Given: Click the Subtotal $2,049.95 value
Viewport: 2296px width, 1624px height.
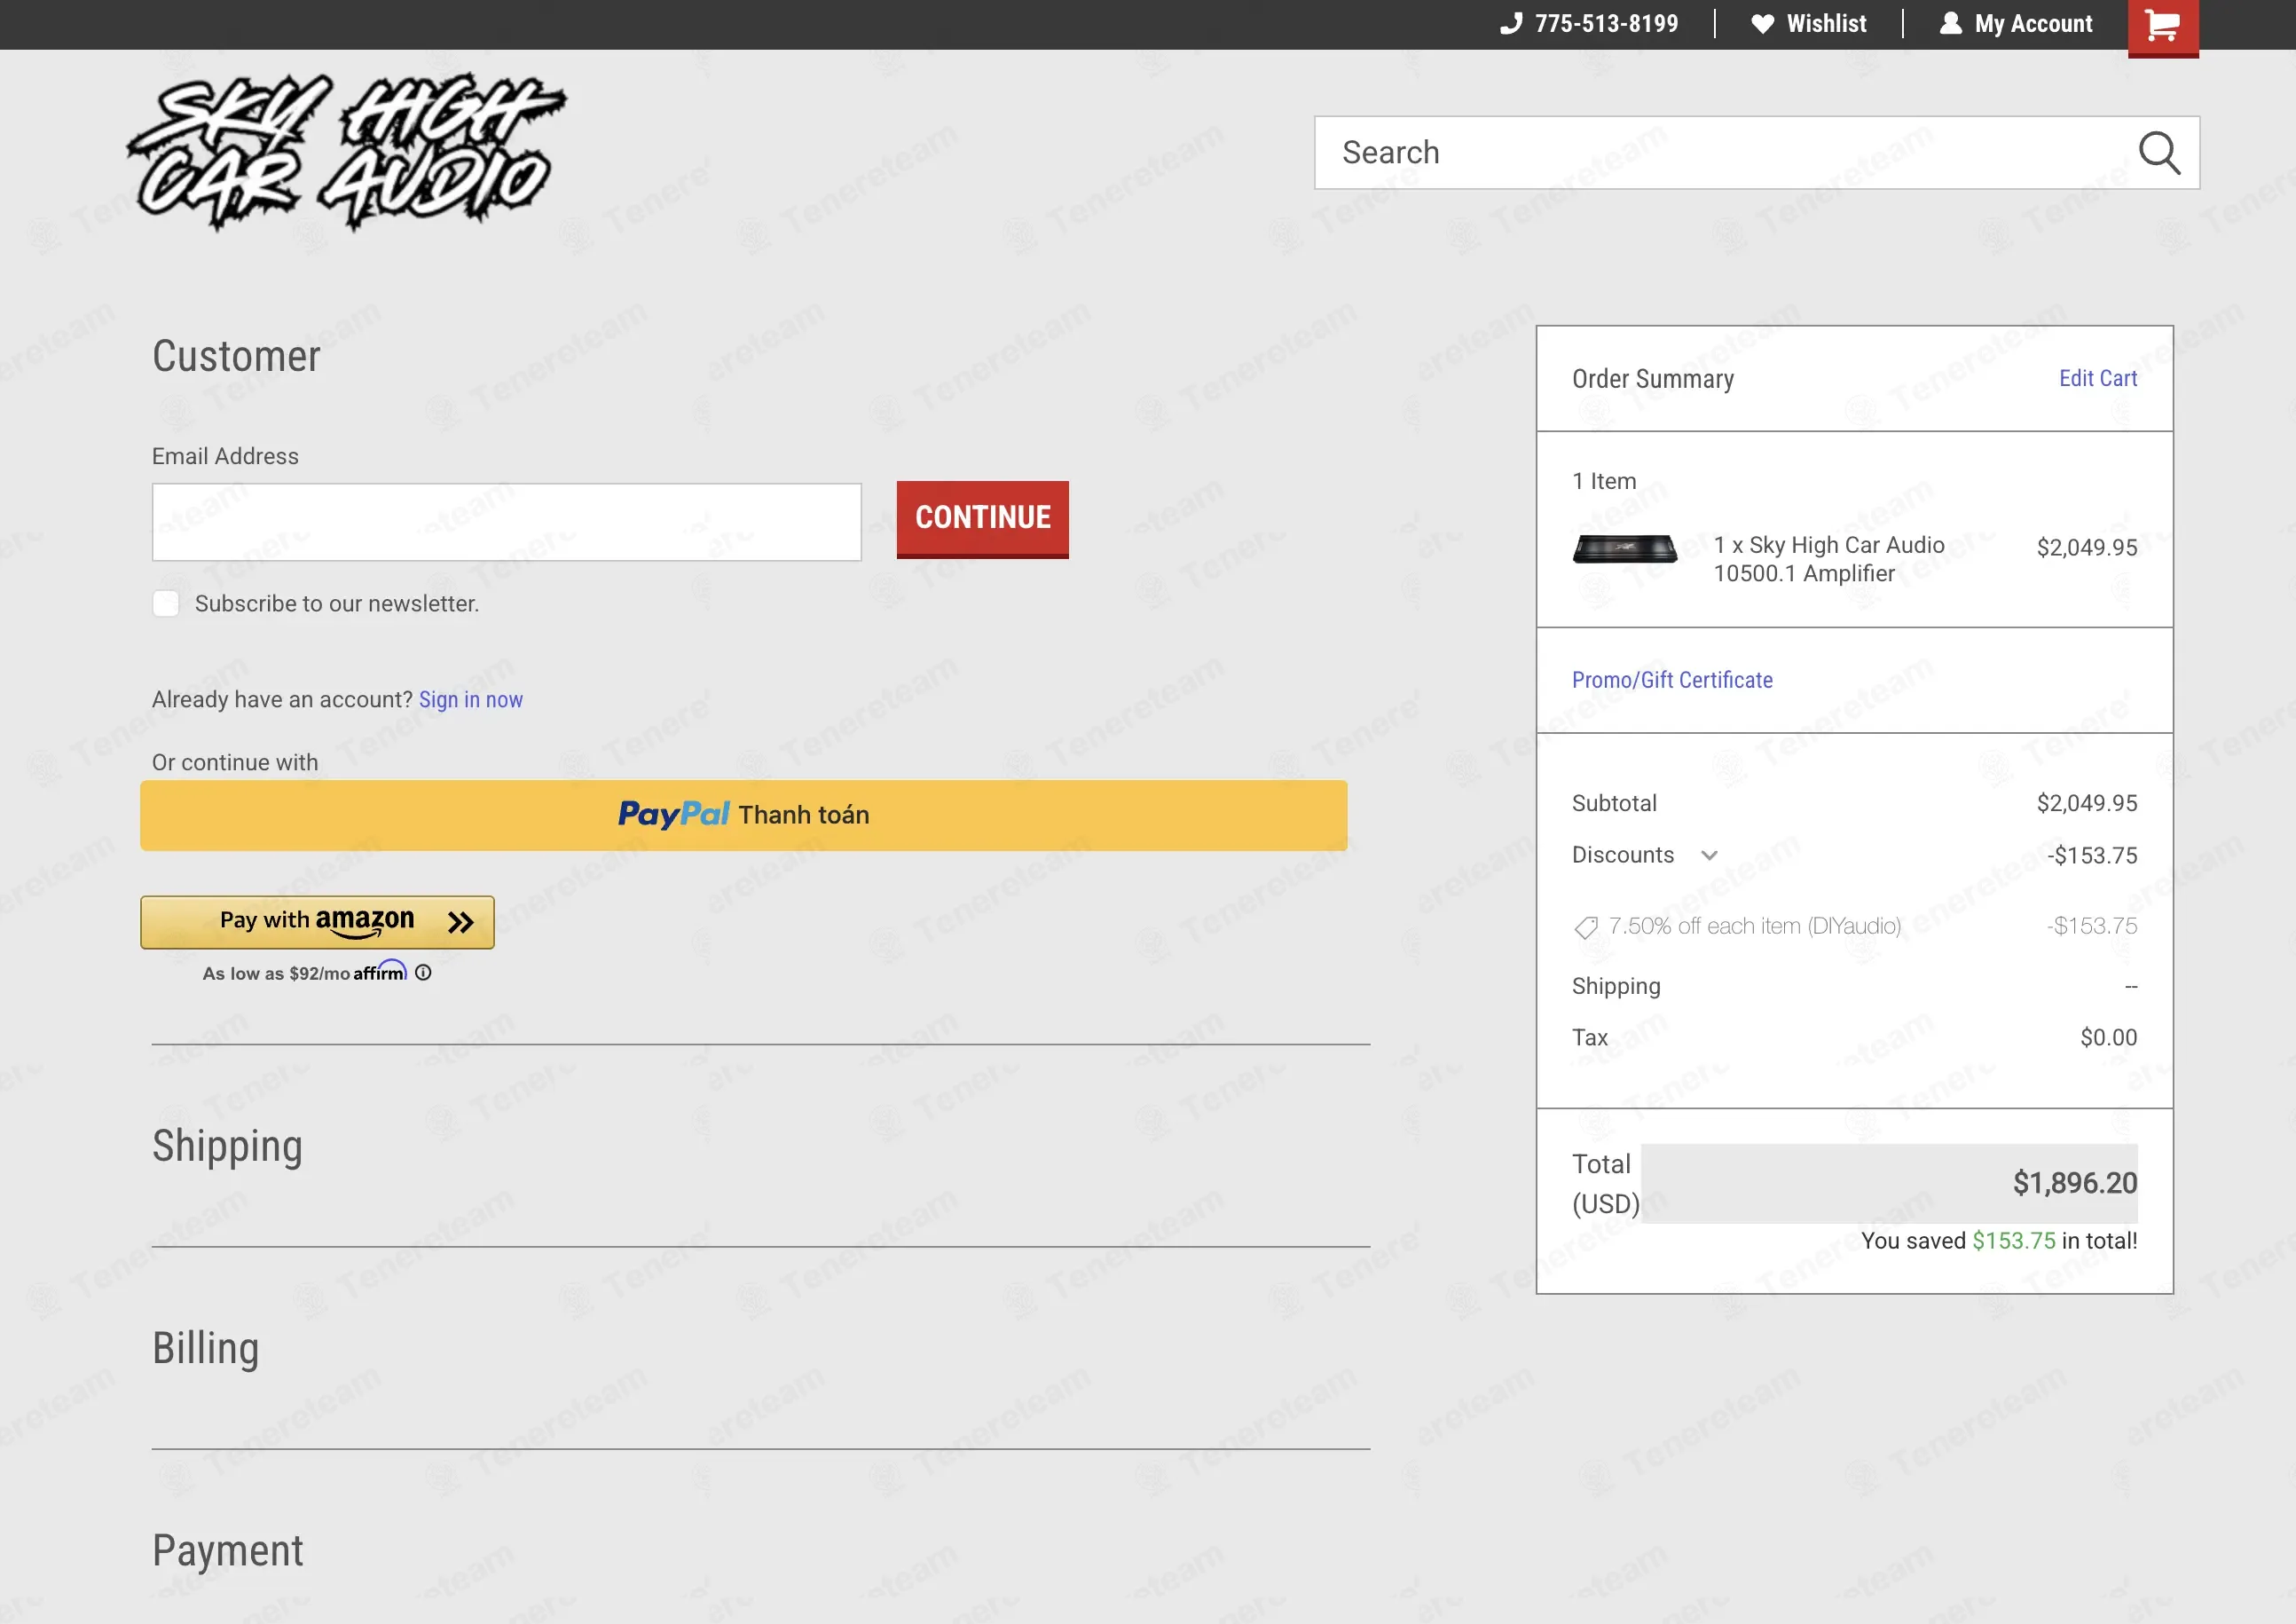Looking at the screenshot, I should click(x=2087, y=803).
